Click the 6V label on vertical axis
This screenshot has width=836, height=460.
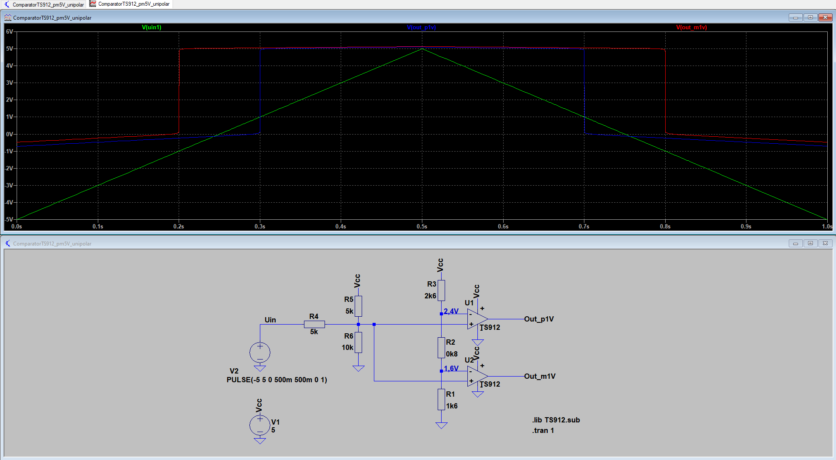tap(9, 31)
